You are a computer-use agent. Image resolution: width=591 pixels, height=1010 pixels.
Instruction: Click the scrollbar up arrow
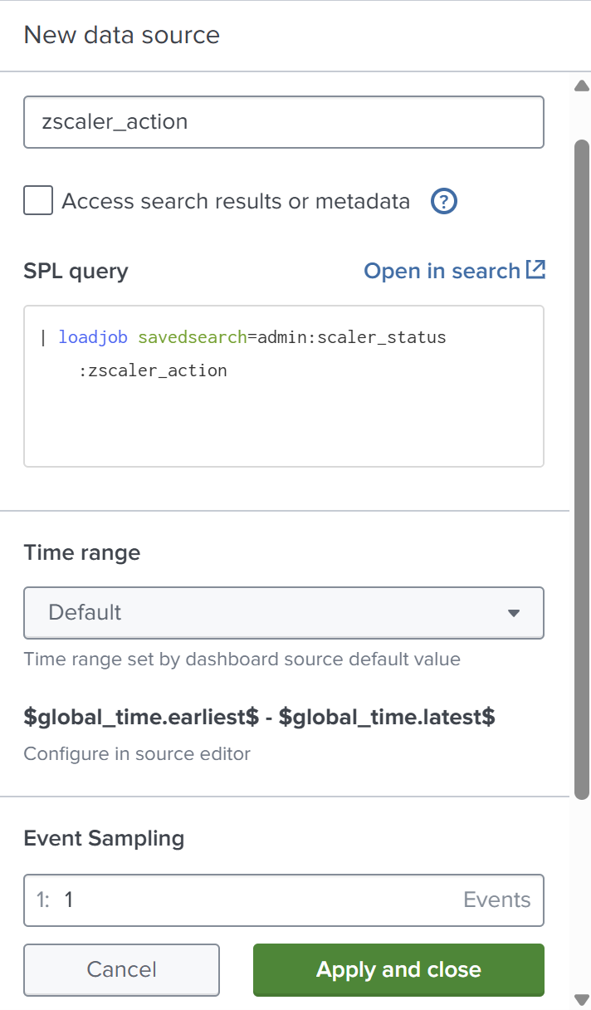point(582,86)
